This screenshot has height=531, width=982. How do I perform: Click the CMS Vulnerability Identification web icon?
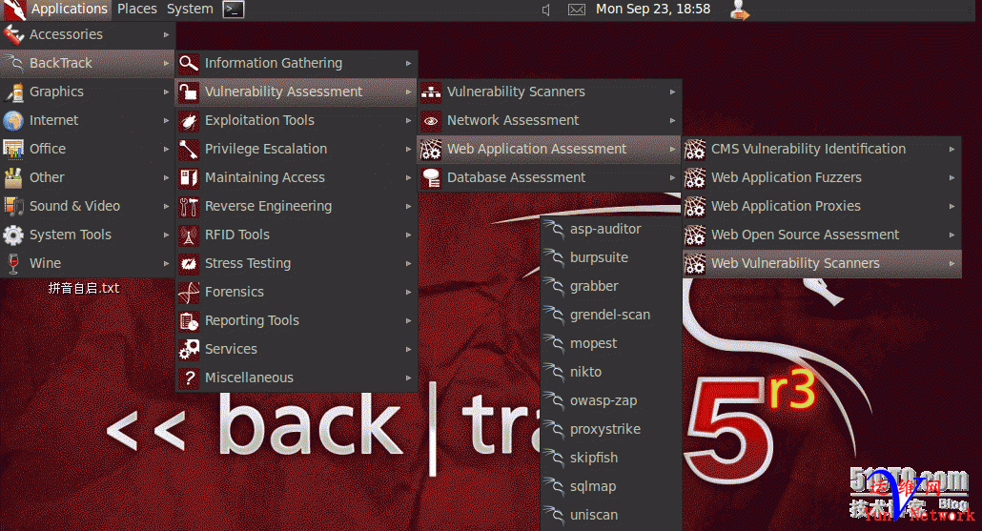[694, 149]
